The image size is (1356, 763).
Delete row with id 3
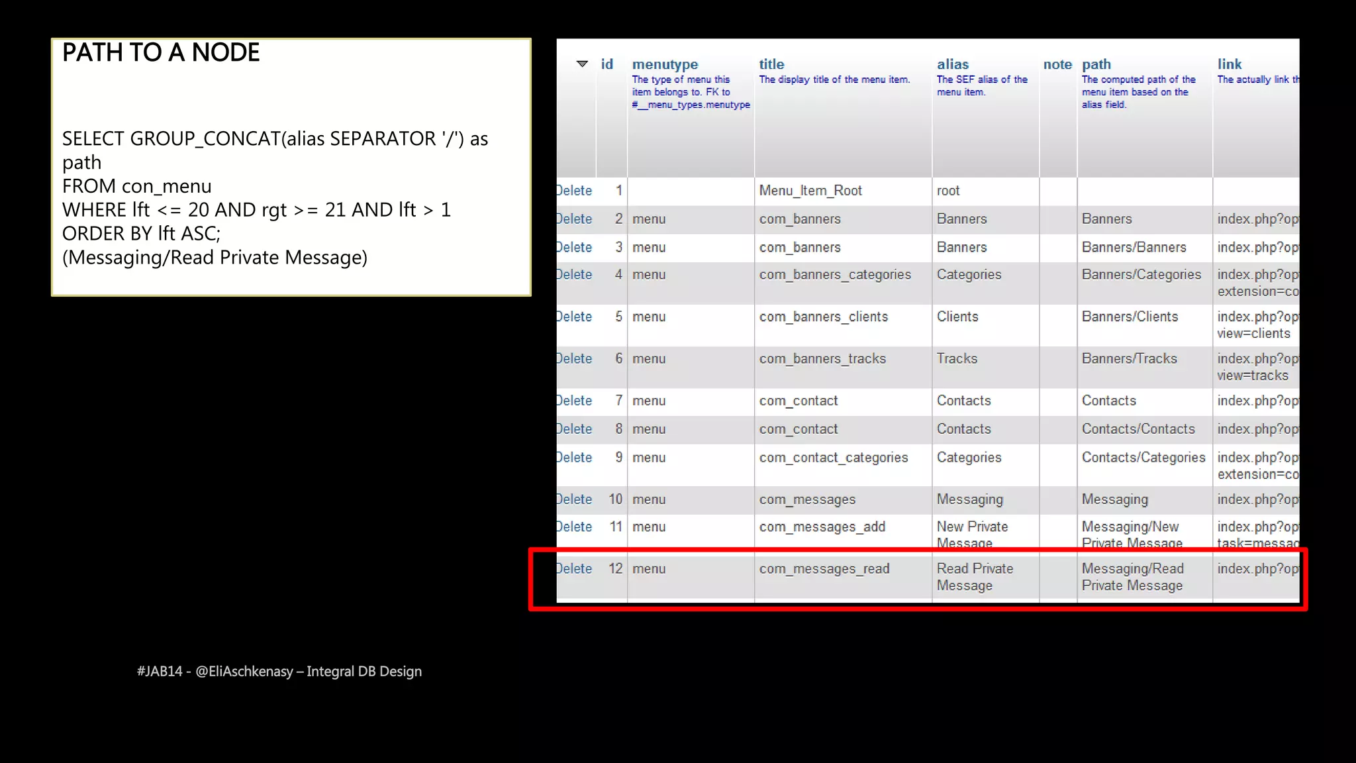click(574, 248)
